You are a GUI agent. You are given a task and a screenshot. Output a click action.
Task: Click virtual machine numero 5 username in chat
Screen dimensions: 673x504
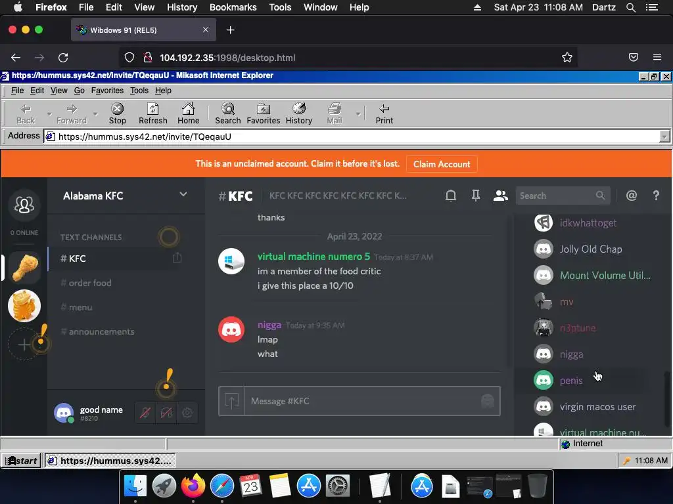point(313,257)
